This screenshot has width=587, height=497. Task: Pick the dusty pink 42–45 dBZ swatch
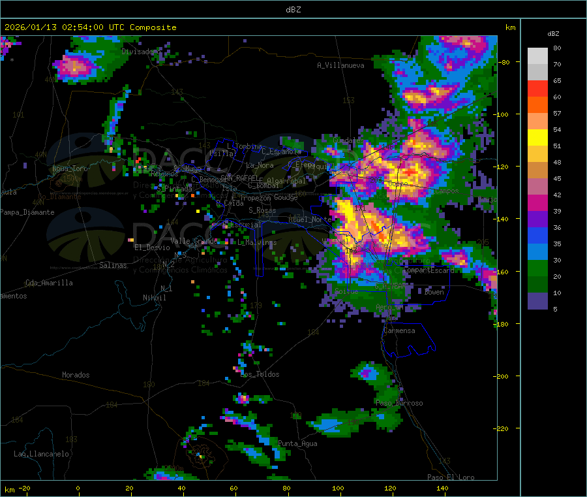coord(537,187)
